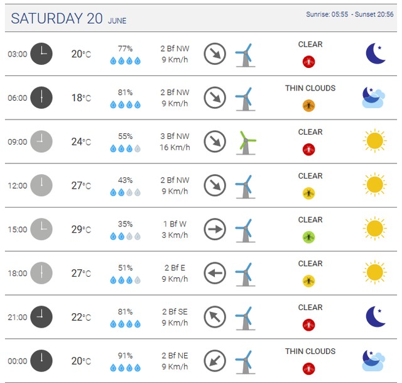Click the cloudy night icon at 00:00
Viewport: 402px width, 383px height.
pyautogui.click(x=373, y=360)
